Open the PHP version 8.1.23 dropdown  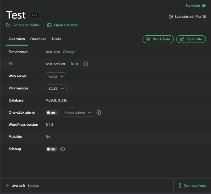point(56,88)
